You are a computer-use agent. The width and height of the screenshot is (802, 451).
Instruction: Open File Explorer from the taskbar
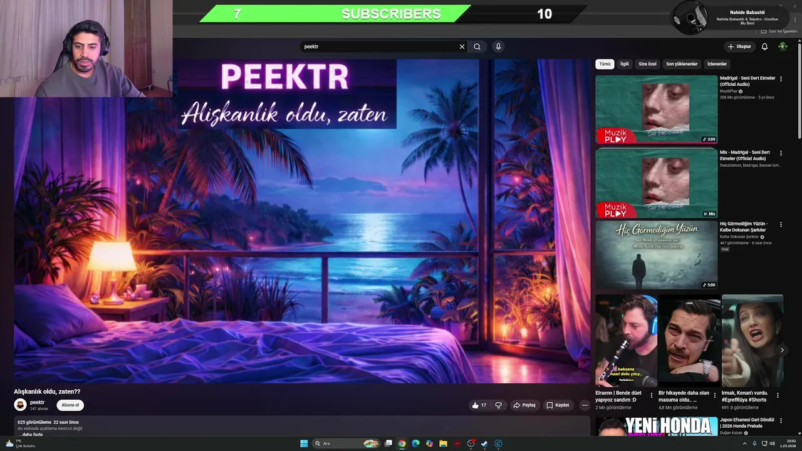click(x=443, y=443)
